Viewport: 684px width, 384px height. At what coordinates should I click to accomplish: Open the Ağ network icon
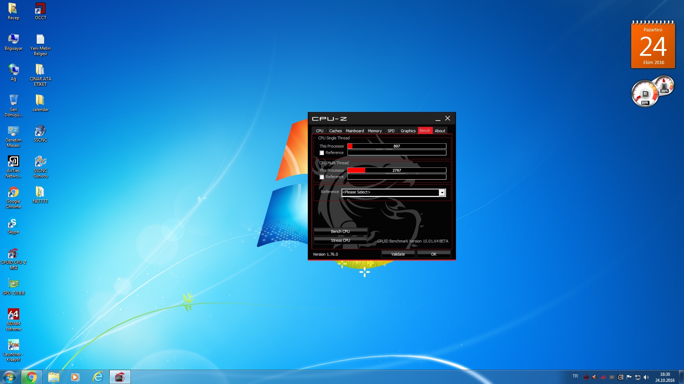pos(13,73)
